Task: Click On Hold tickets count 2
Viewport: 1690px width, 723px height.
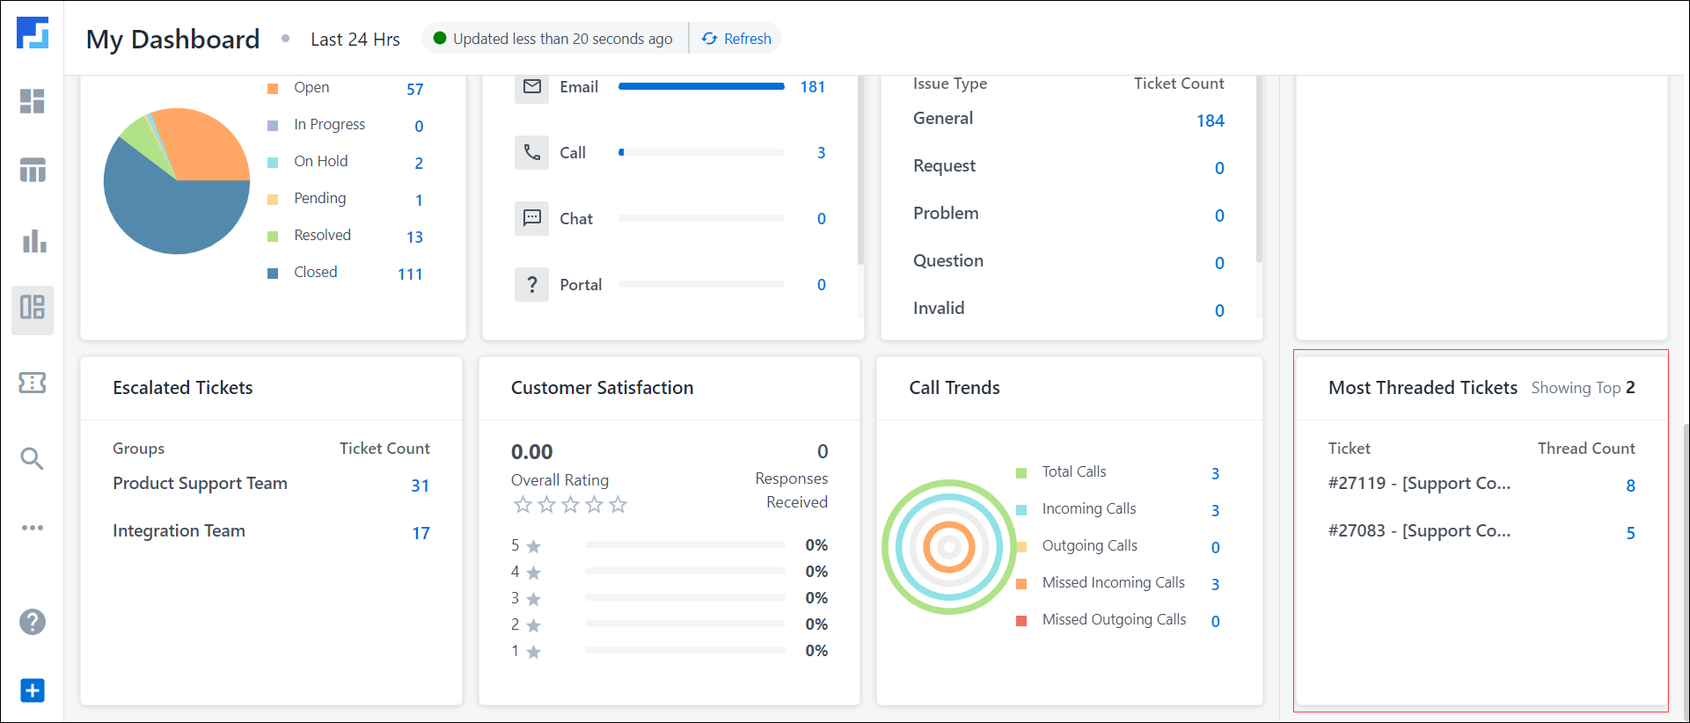Action: [419, 163]
